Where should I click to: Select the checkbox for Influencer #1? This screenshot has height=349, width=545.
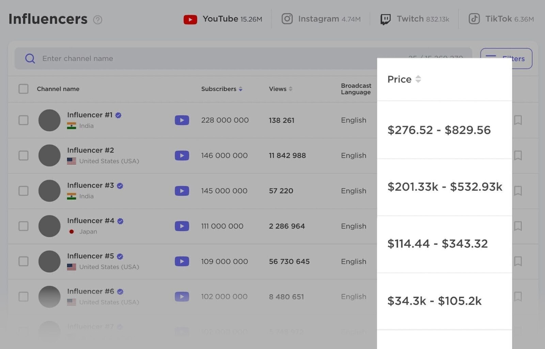(23, 120)
